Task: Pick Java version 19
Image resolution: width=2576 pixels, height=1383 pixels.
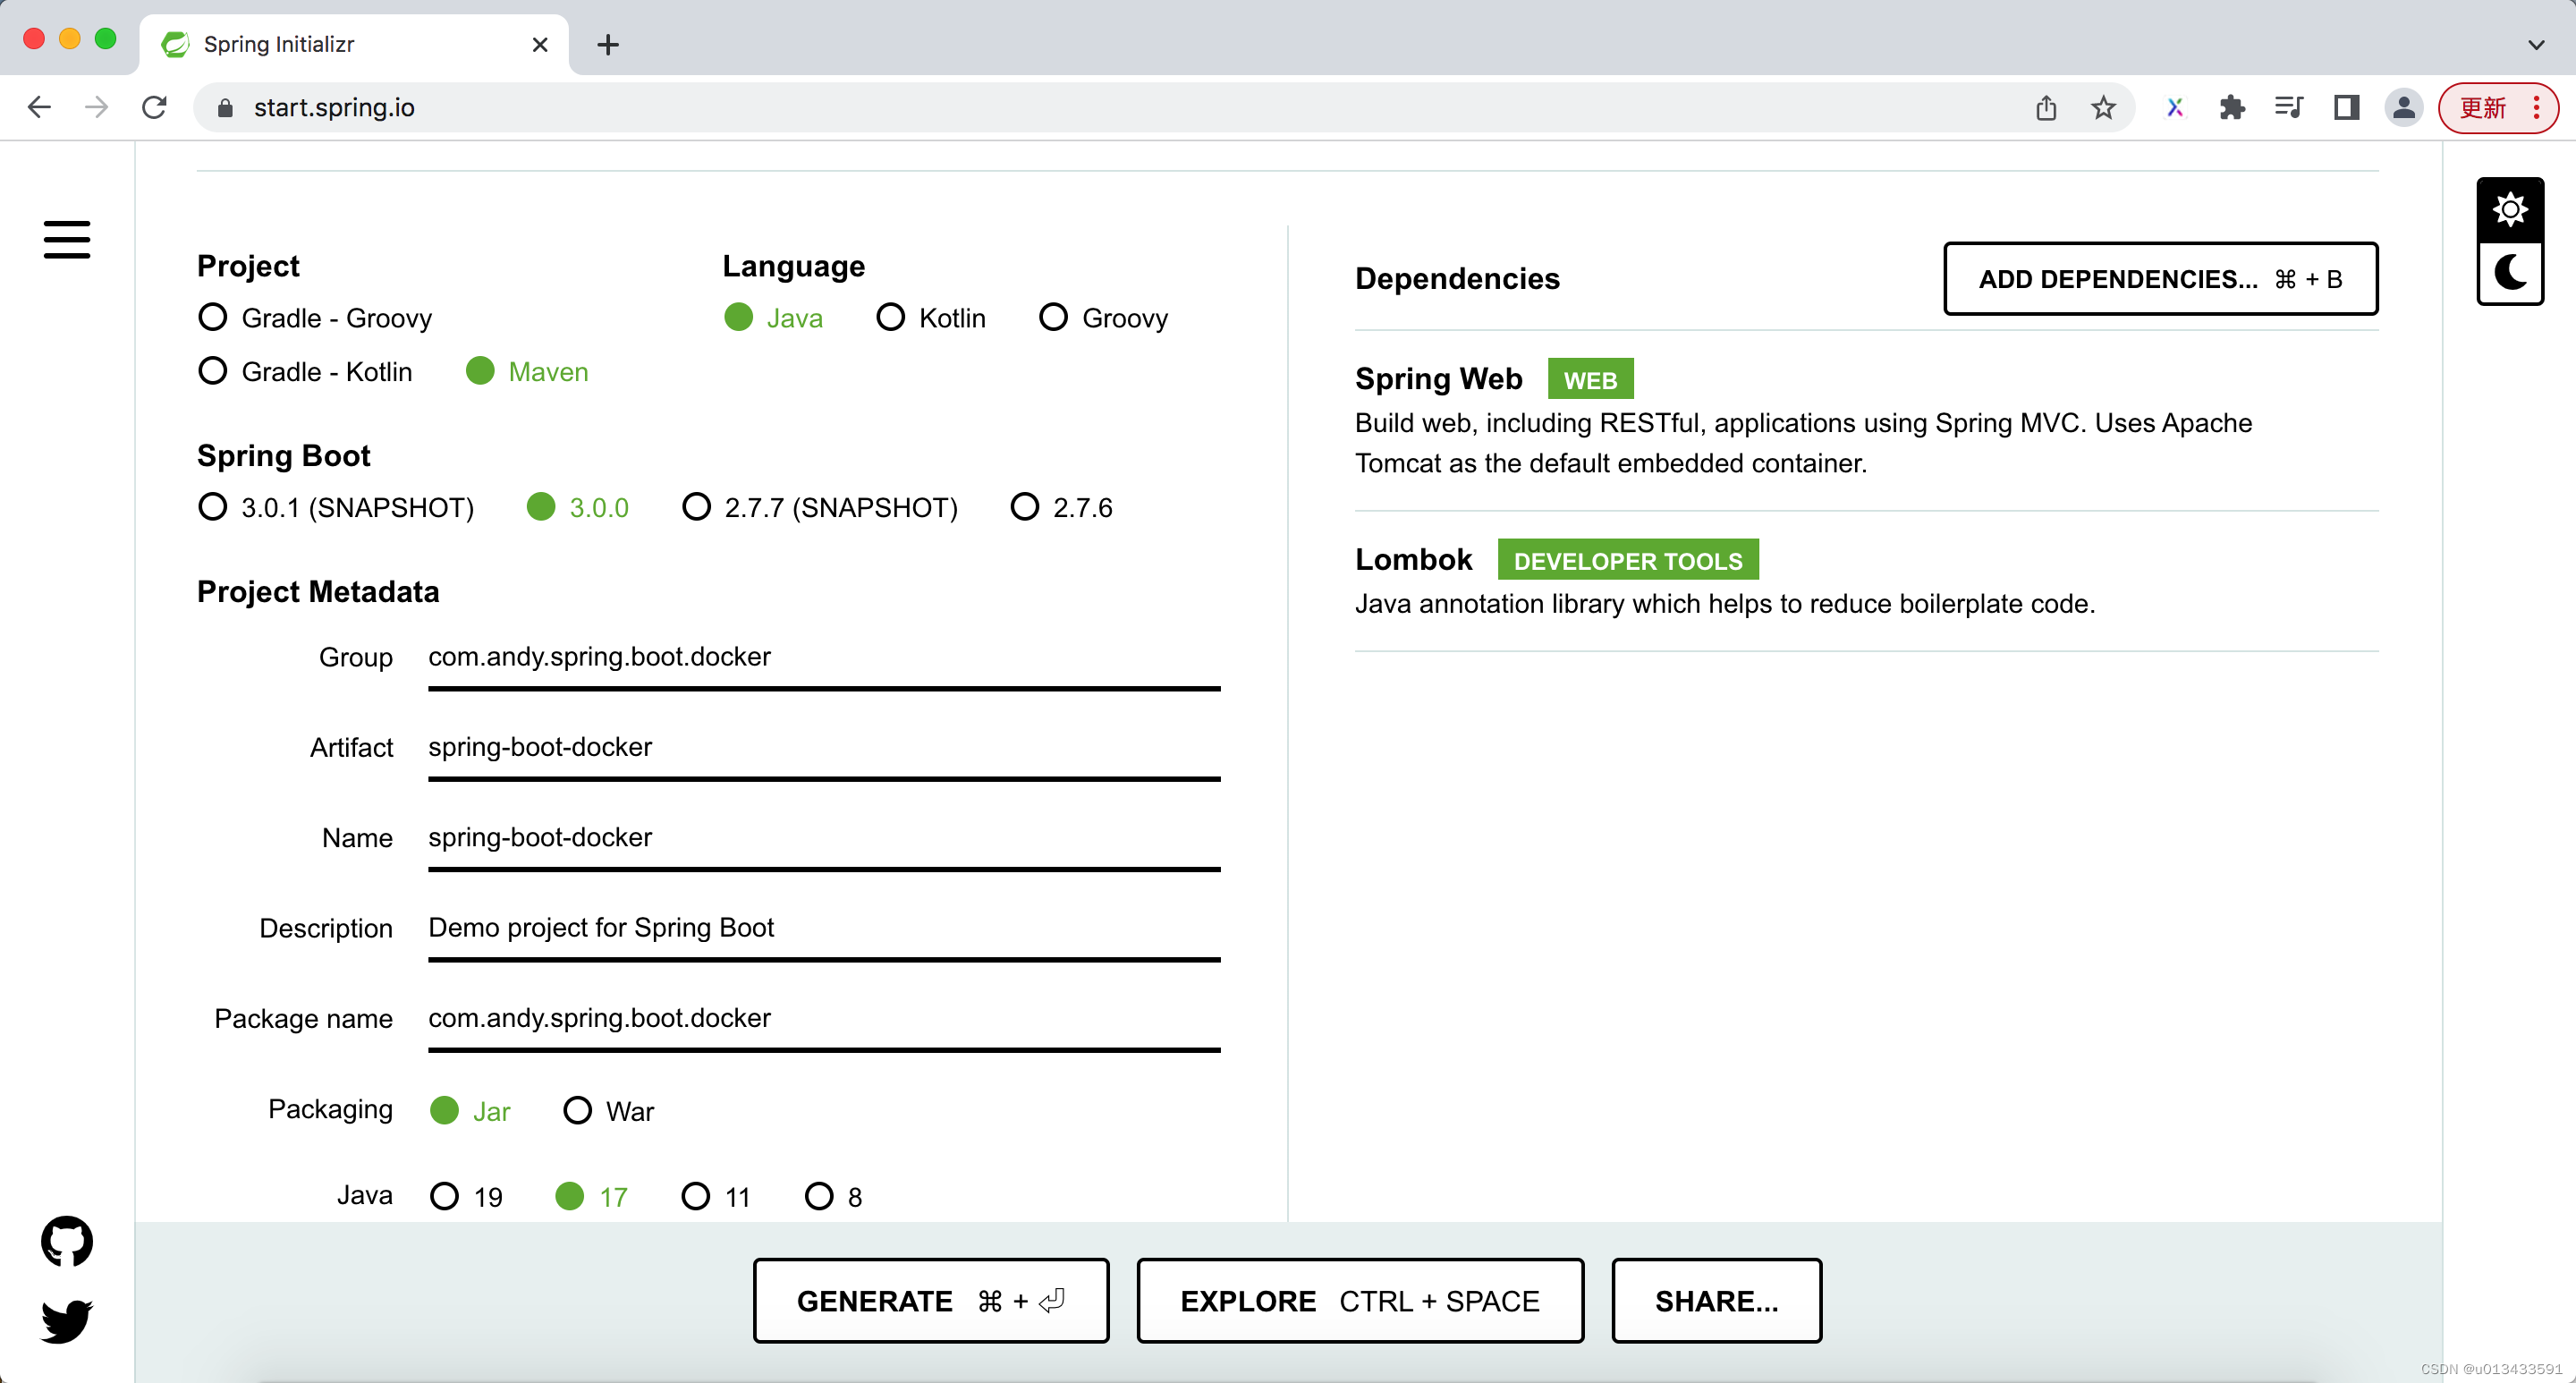Action: (466, 1197)
